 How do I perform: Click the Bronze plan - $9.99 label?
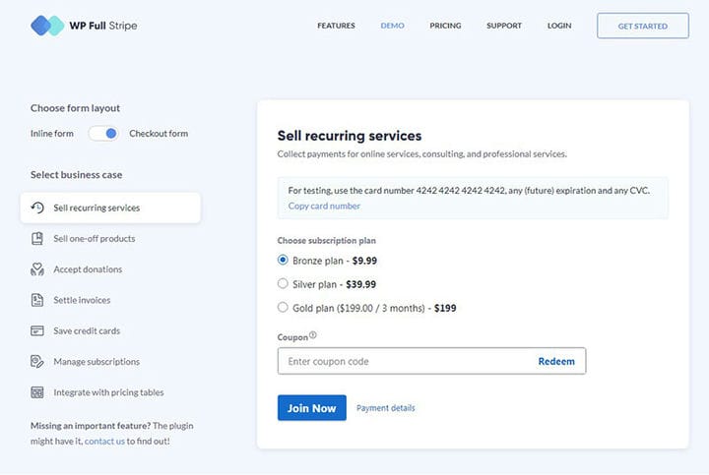(335, 261)
